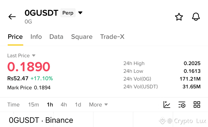Viewport: 208px width, 127px height.
Task: Open the grid layout icon
Action: (x=197, y=105)
